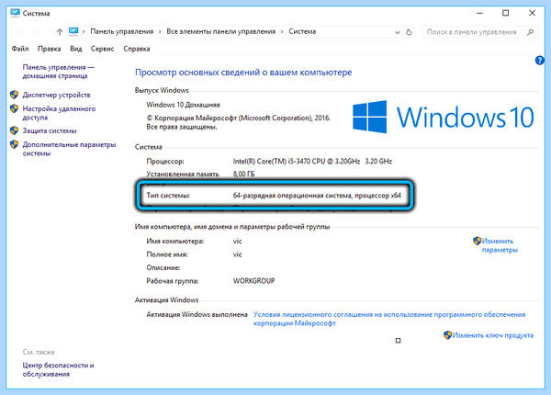The image size is (551, 395).
Task: Click Активация Windows выполнена text
Action: 197,314
